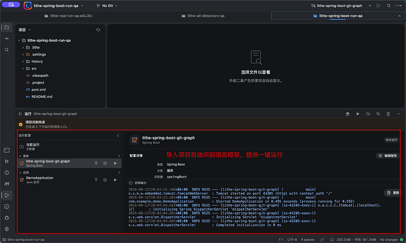Image resolution: width=406 pixels, height=243 pixels.
Task: Open the 项目 view dropdown
Action: 25,30
